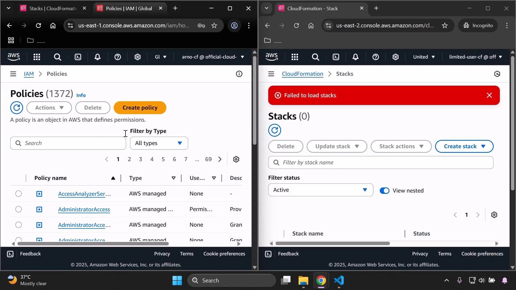Type in the Filter by stack name field

click(381, 162)
